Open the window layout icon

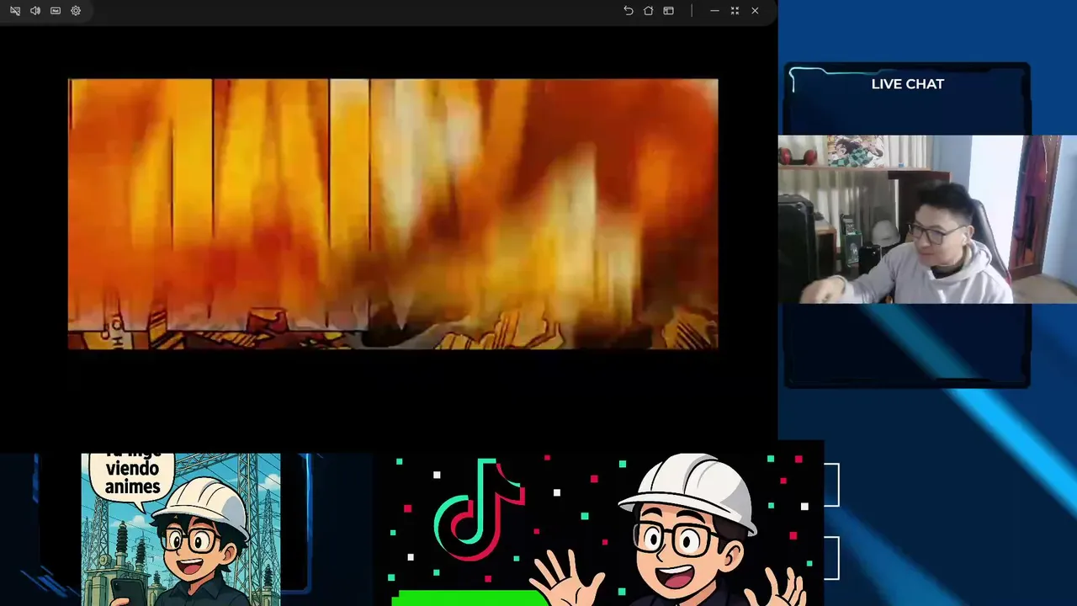point(669,11)
